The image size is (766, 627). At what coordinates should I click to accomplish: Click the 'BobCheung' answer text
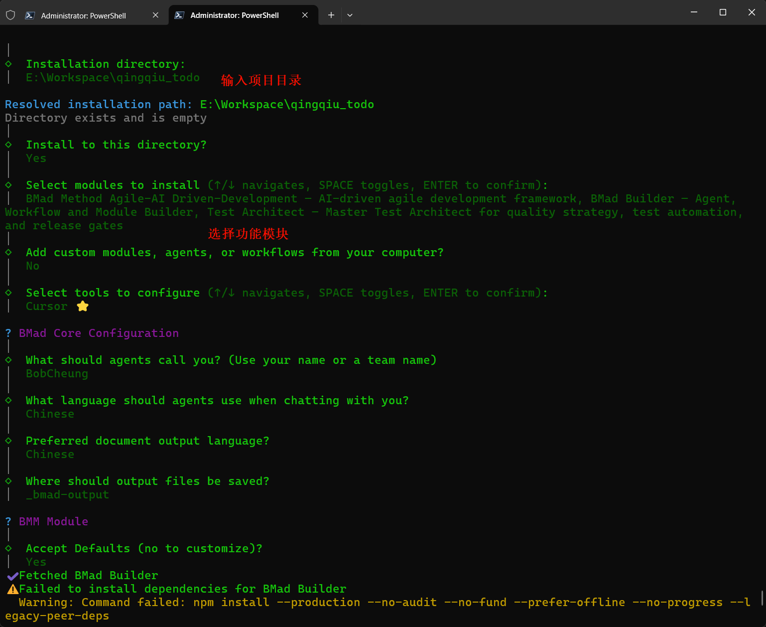[x=57, y=373]
